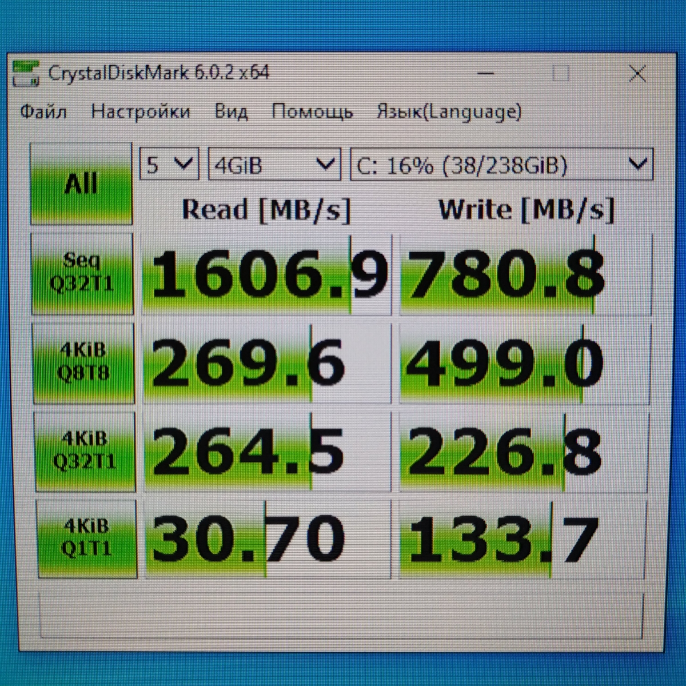The image size is (686, 686).
Task: Open the Файл menu
Action: [x=43, y=111]
